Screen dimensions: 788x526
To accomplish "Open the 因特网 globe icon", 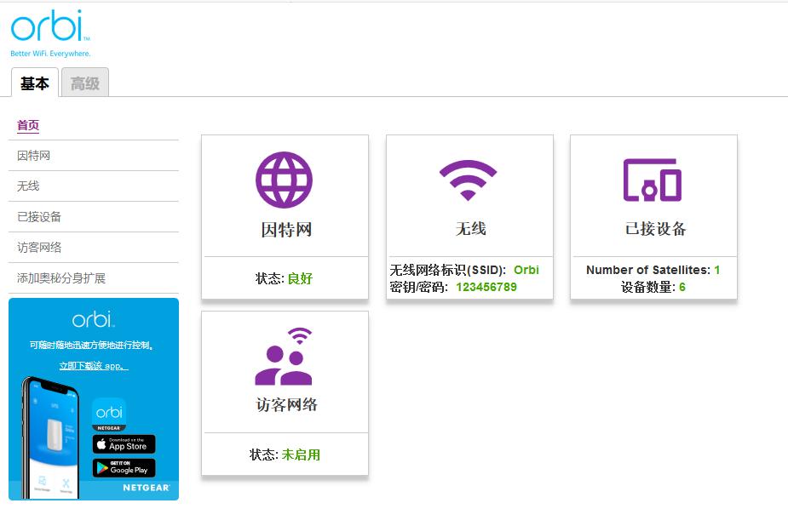I will point(284,180).
